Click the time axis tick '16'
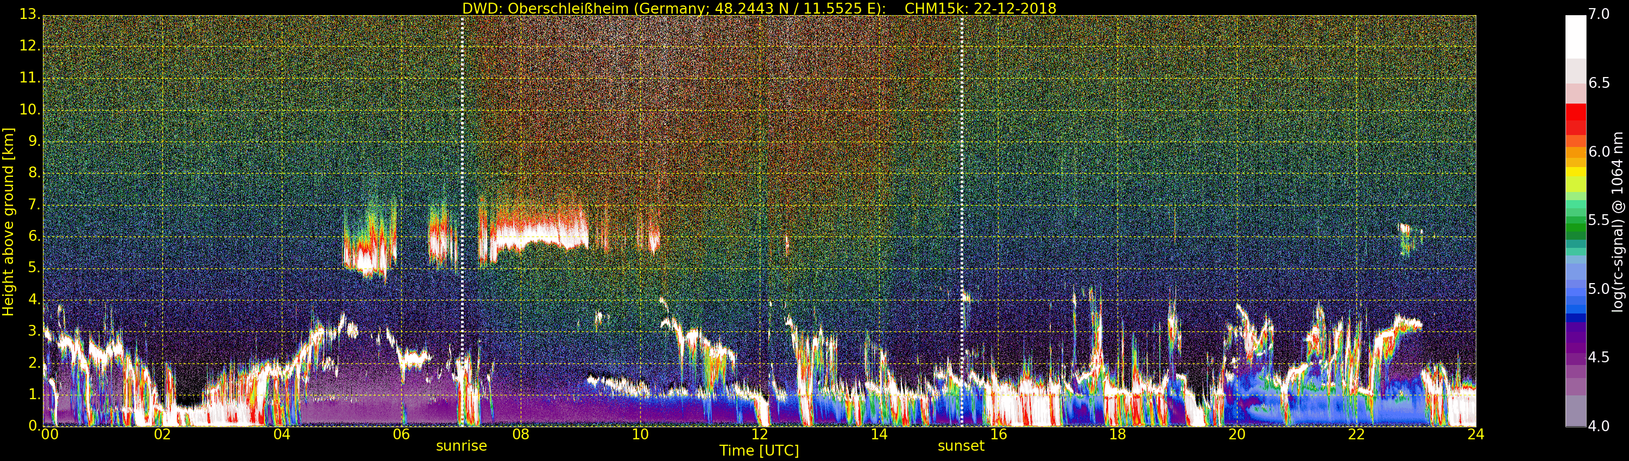 pyautogui.click(x=999, y=434)
